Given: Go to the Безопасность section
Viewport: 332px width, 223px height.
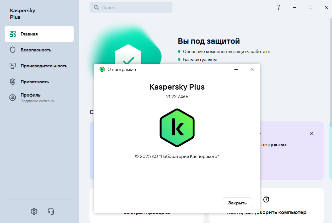Looking at the screenshot, I should 39,50.
